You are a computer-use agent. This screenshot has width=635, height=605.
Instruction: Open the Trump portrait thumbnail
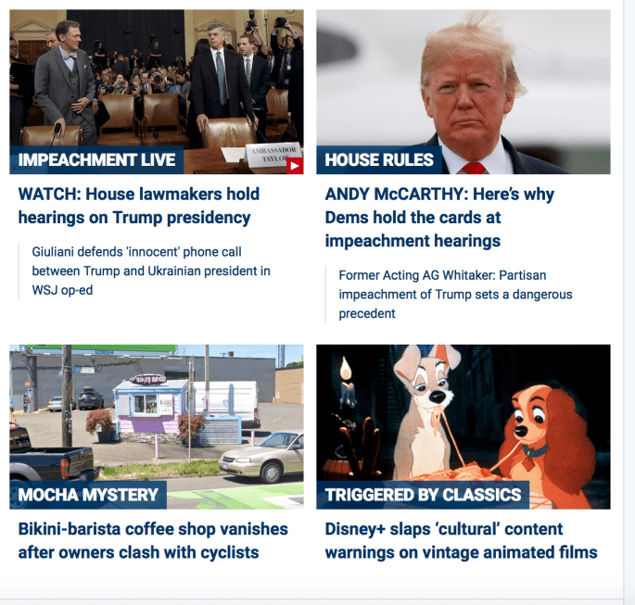click(464, 92)
